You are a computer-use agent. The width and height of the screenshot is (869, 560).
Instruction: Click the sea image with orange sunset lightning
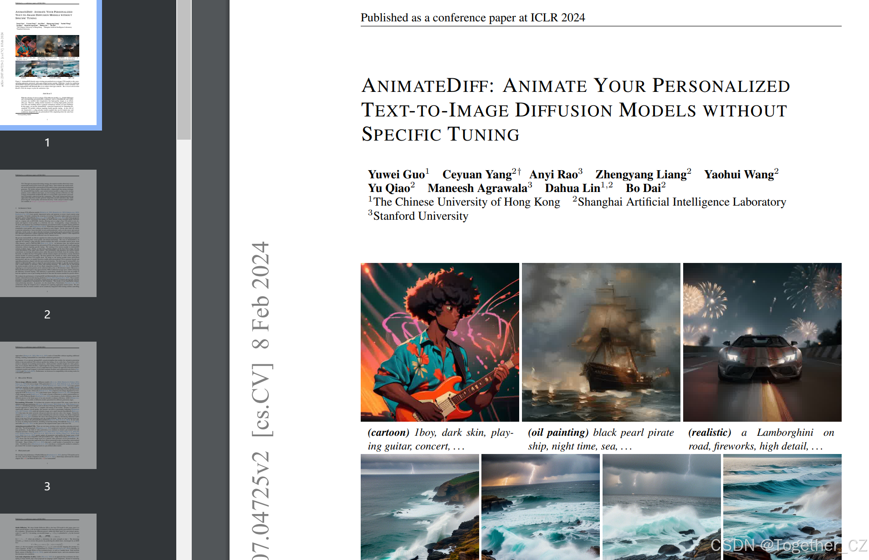[x=541, y=507]
